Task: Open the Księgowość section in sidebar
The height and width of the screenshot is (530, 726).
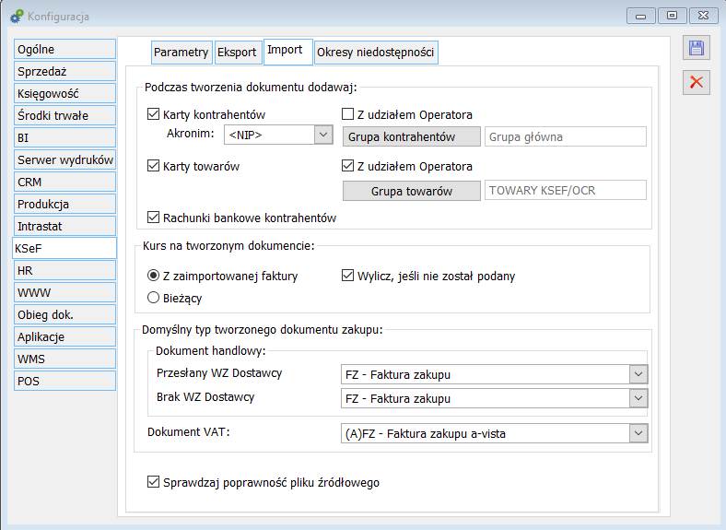Action: click(64, 93)
